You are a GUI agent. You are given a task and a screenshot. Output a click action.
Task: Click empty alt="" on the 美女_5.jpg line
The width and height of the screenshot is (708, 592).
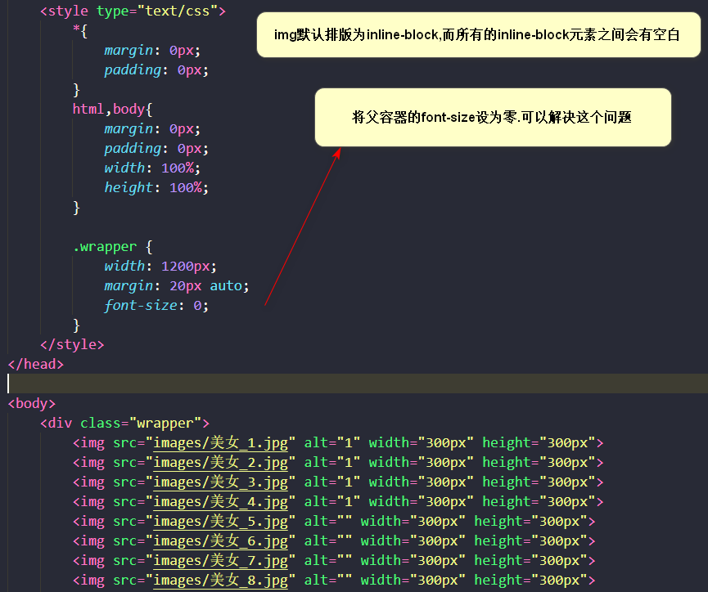point(328,521)
